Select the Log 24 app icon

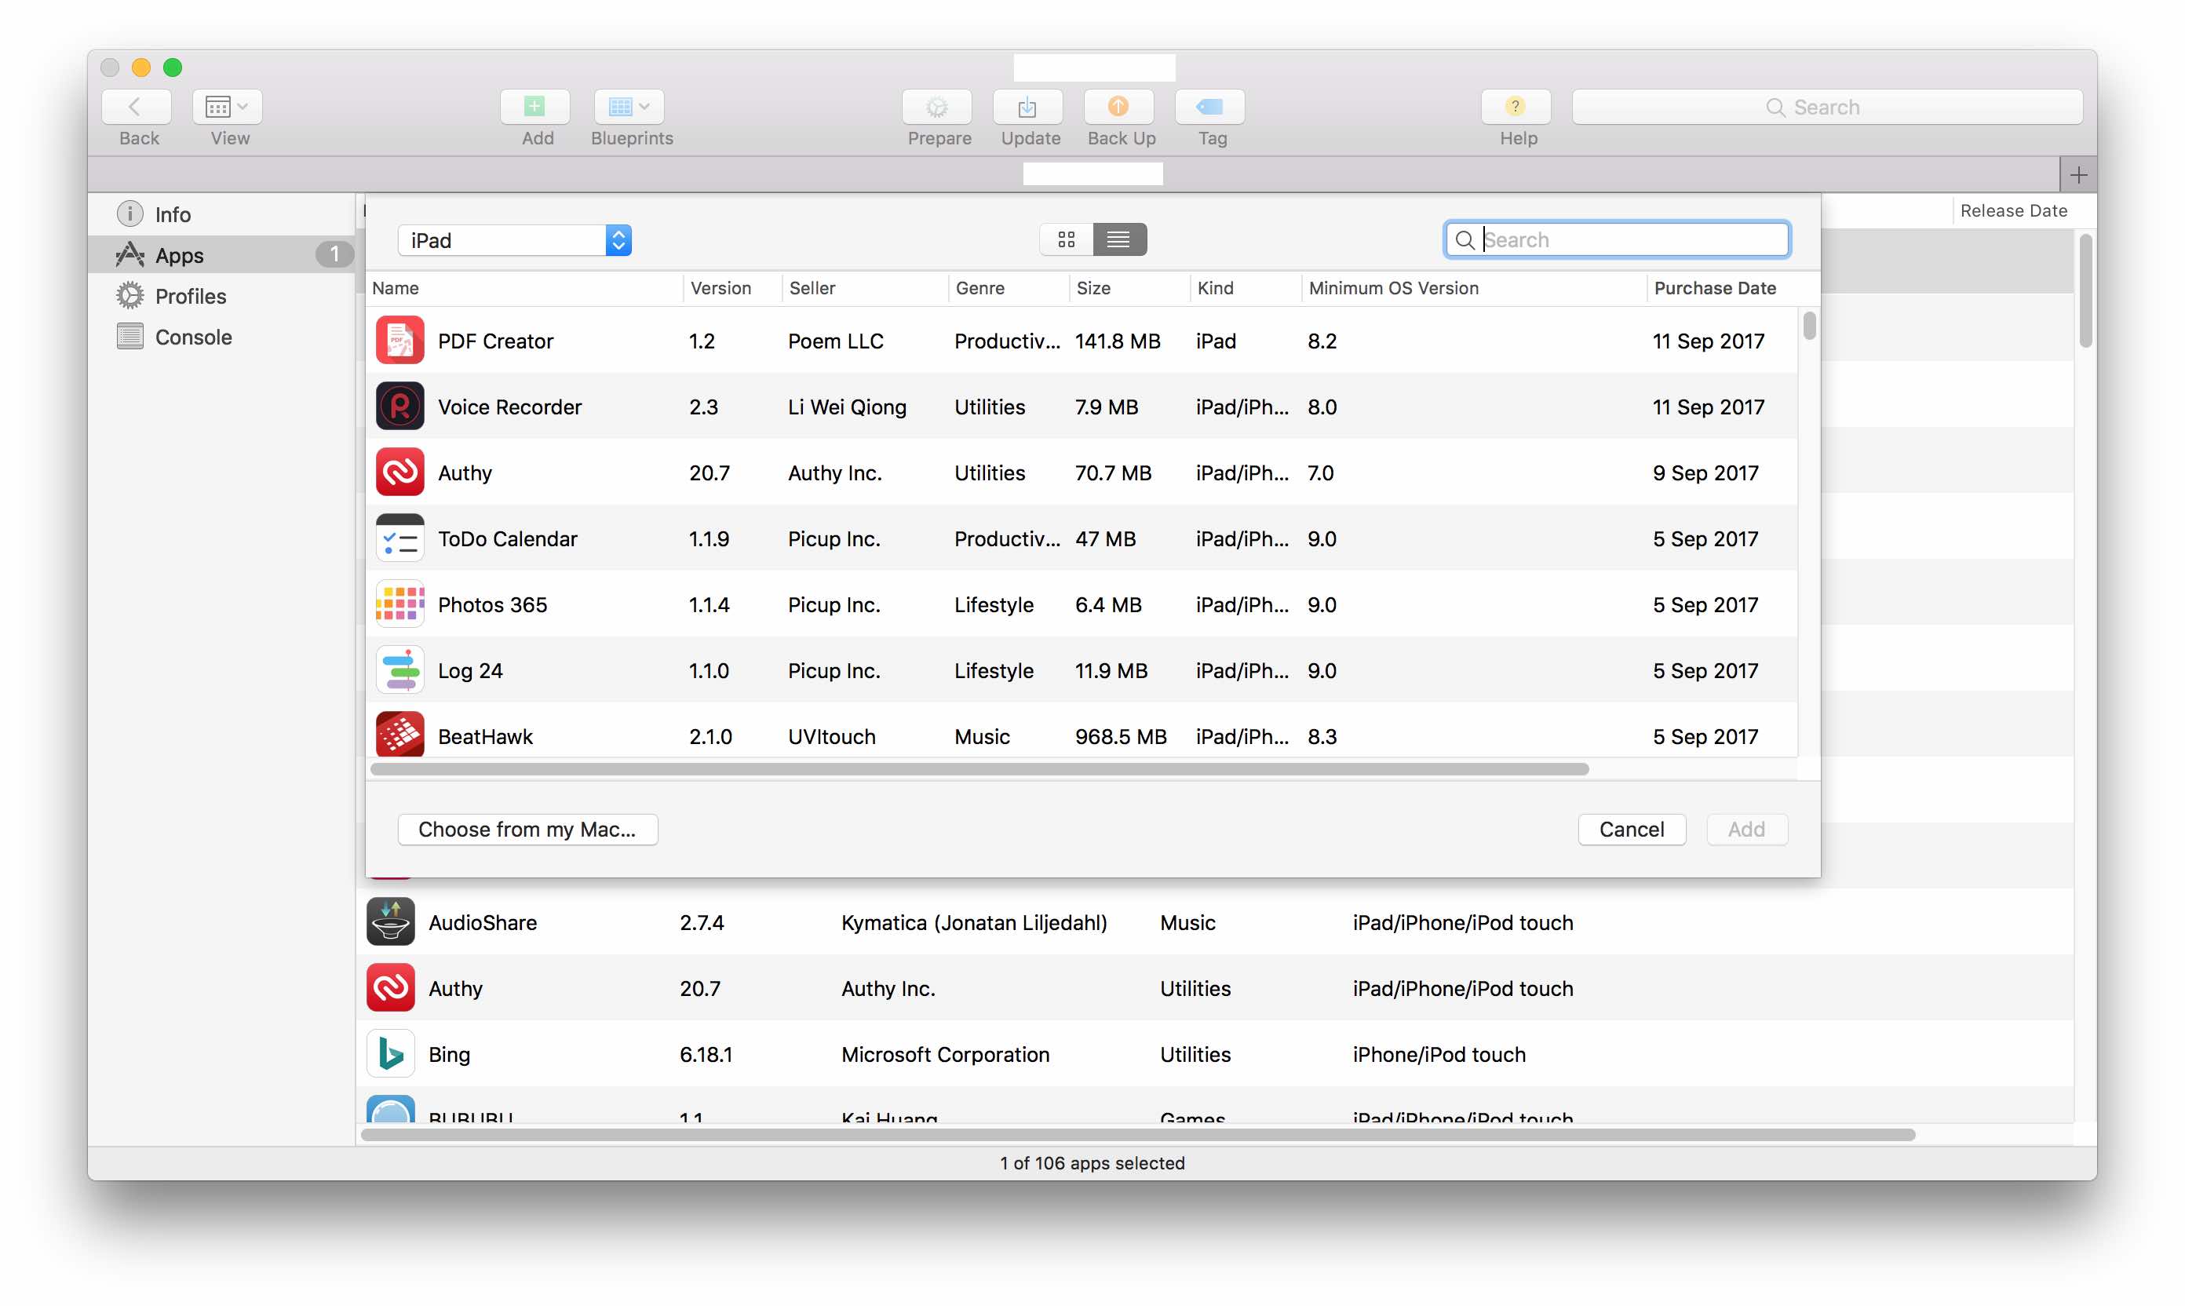(399, 669)
